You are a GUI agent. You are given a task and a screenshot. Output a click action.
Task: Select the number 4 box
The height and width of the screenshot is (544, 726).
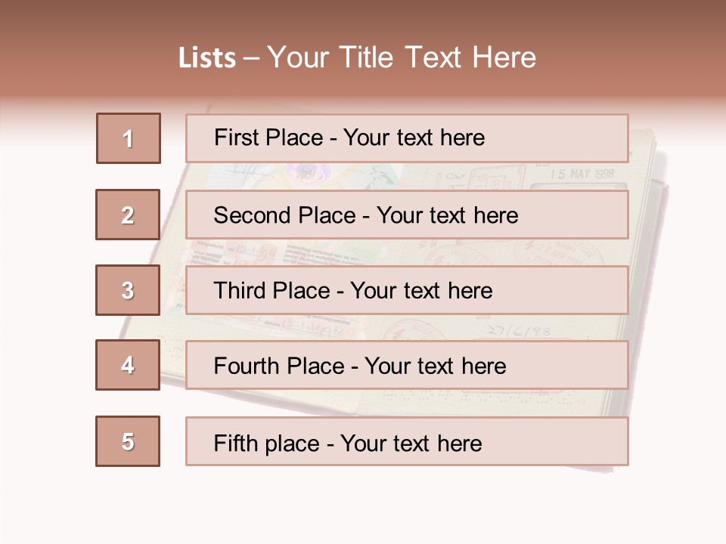point(128,365)
